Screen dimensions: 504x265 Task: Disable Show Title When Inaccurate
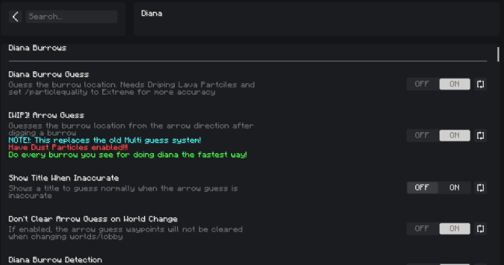click(422, 188)
